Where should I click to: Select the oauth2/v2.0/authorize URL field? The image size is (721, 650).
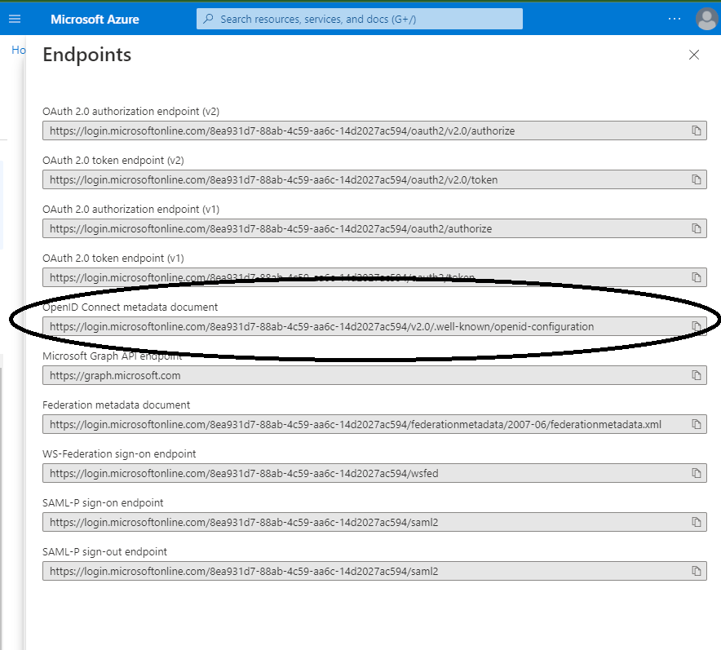374,130
